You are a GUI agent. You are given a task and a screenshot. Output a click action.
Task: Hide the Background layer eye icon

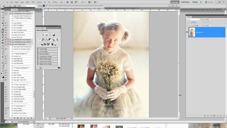click(187, 32)
